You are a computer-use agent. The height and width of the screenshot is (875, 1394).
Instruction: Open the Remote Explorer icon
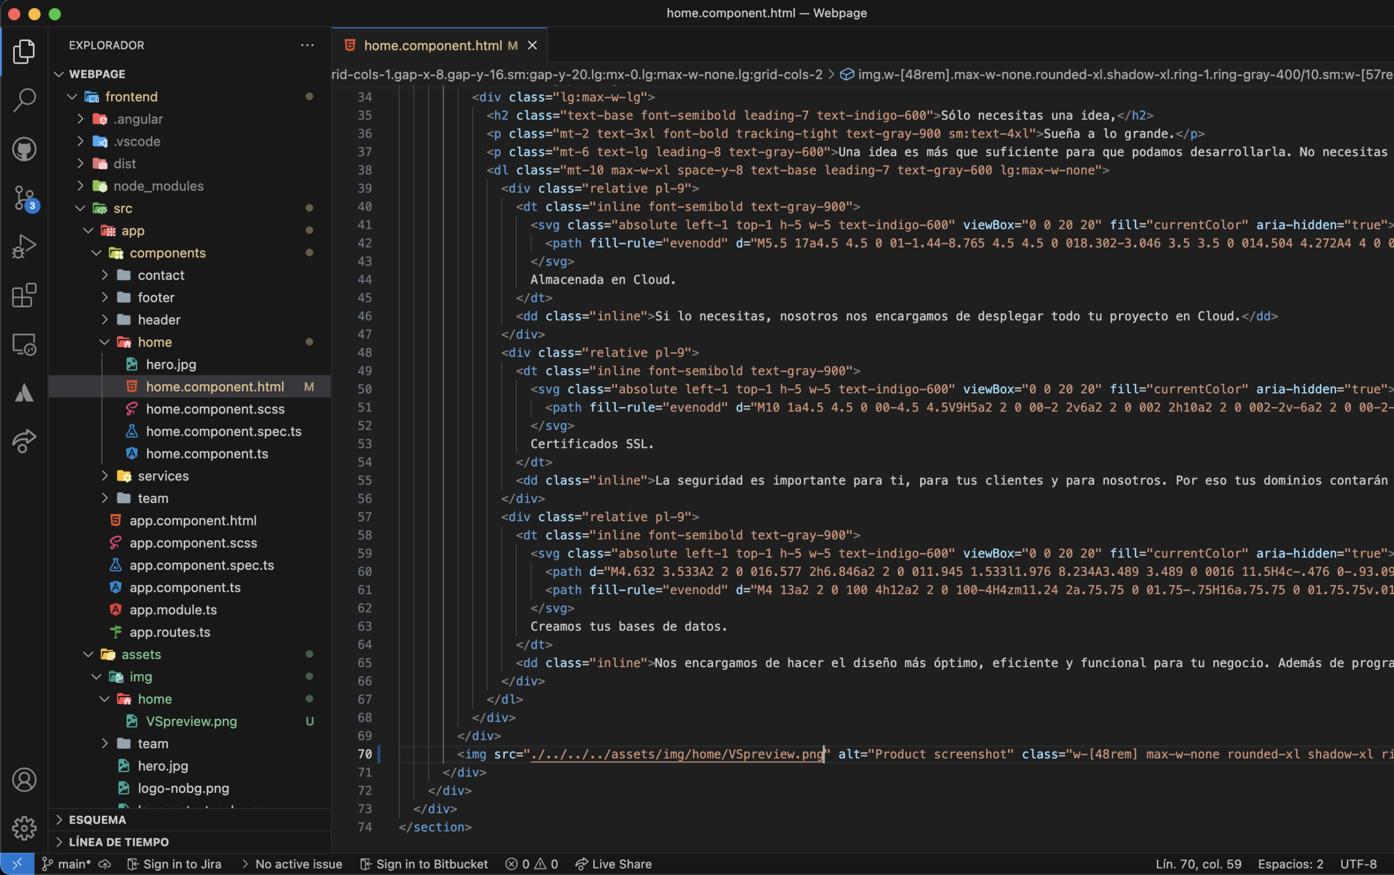tap(24, 344)
